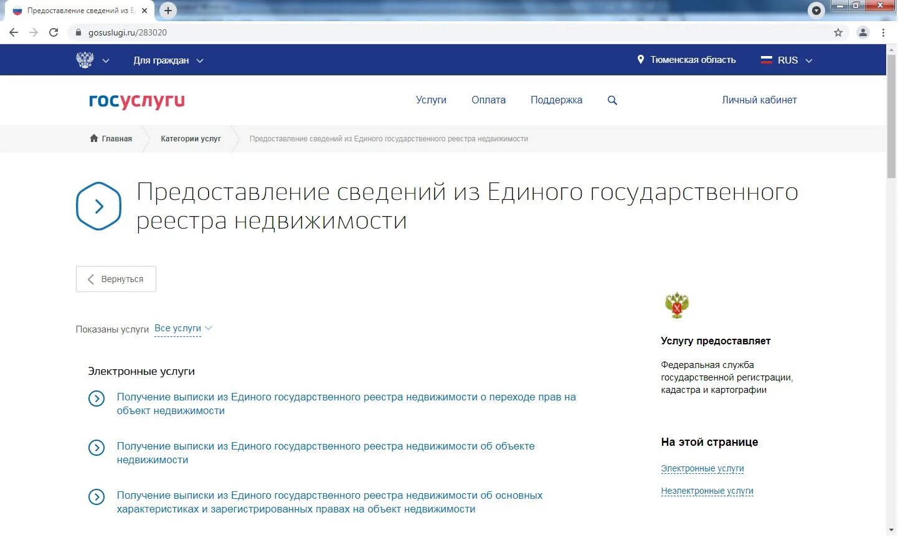The image size is (898, 538).
Task: Expand the chevron next to header emblem
Action: click(106, 60)
